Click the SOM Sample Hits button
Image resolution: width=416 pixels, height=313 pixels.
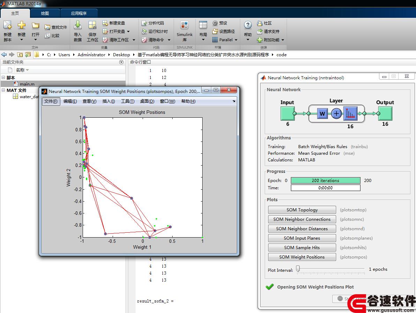302,248
